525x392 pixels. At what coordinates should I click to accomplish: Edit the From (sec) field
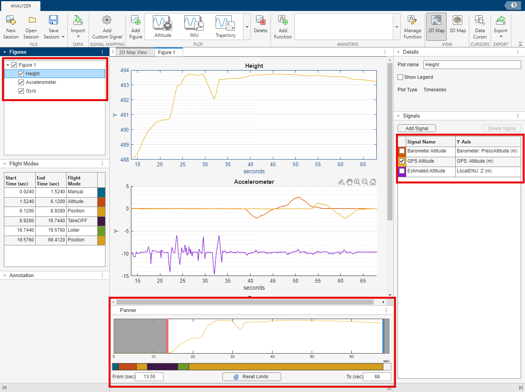pos(149,377)
